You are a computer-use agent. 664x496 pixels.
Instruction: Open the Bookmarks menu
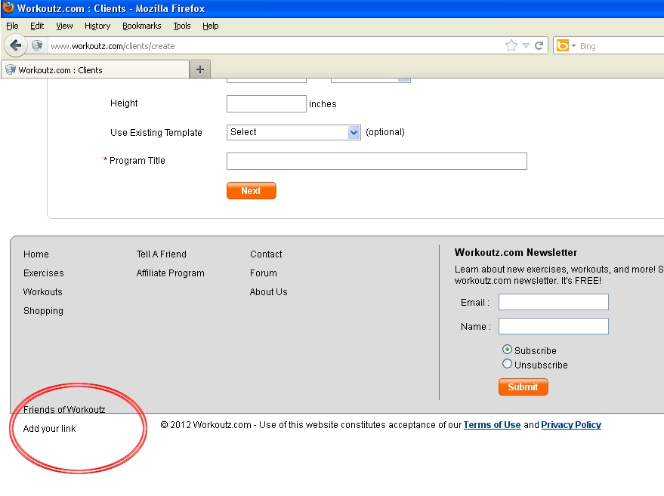[142, 26]
